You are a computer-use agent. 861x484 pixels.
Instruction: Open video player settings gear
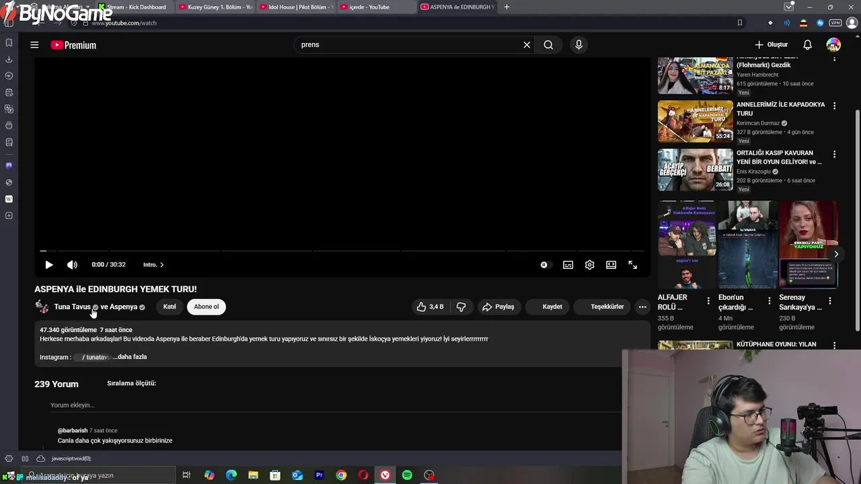tap(589, 265)
